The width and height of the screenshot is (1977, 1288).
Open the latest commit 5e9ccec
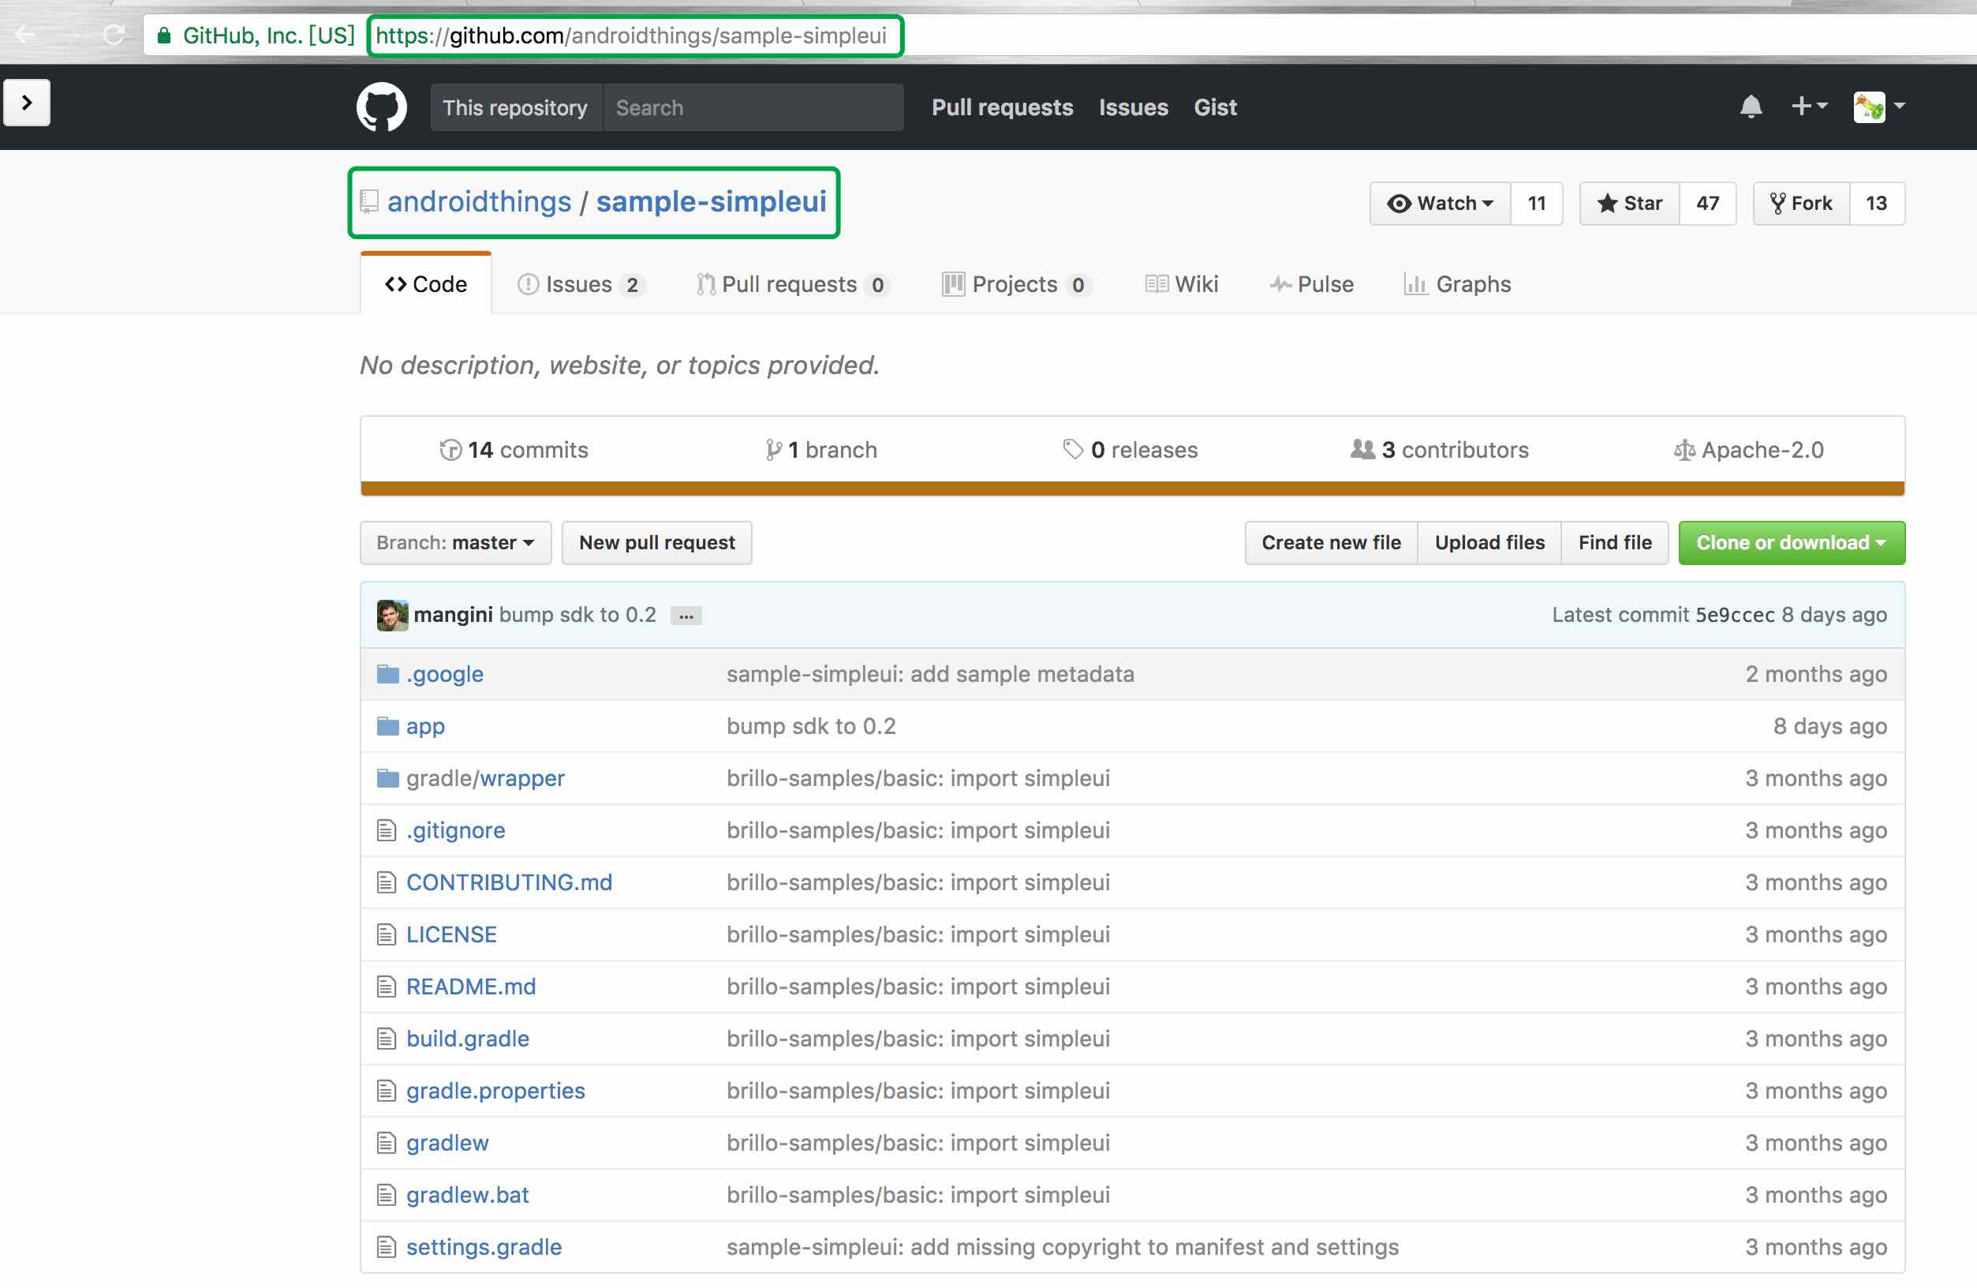(1735, 615)
